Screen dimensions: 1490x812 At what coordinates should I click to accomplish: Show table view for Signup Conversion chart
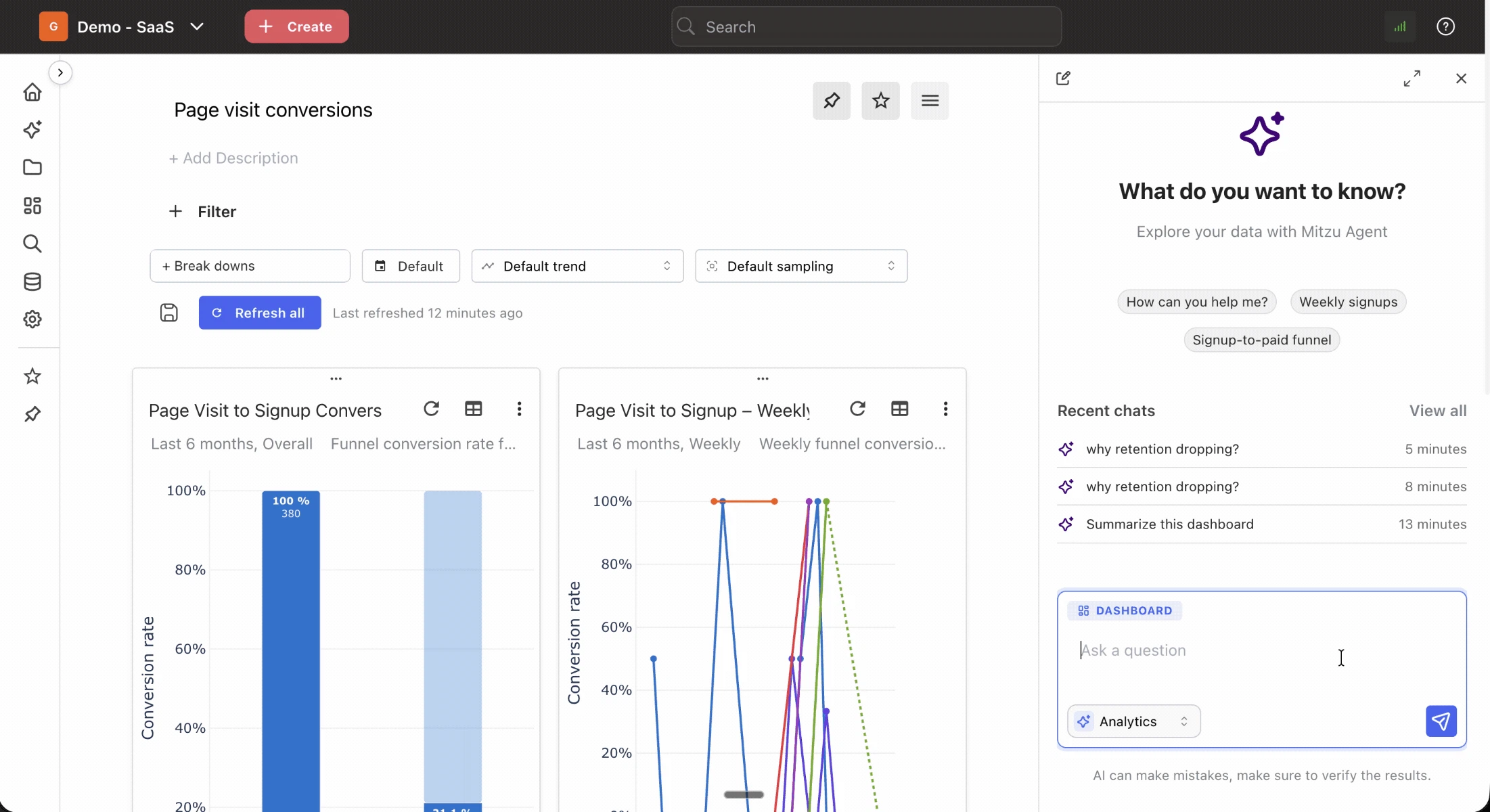pos(474,409)
